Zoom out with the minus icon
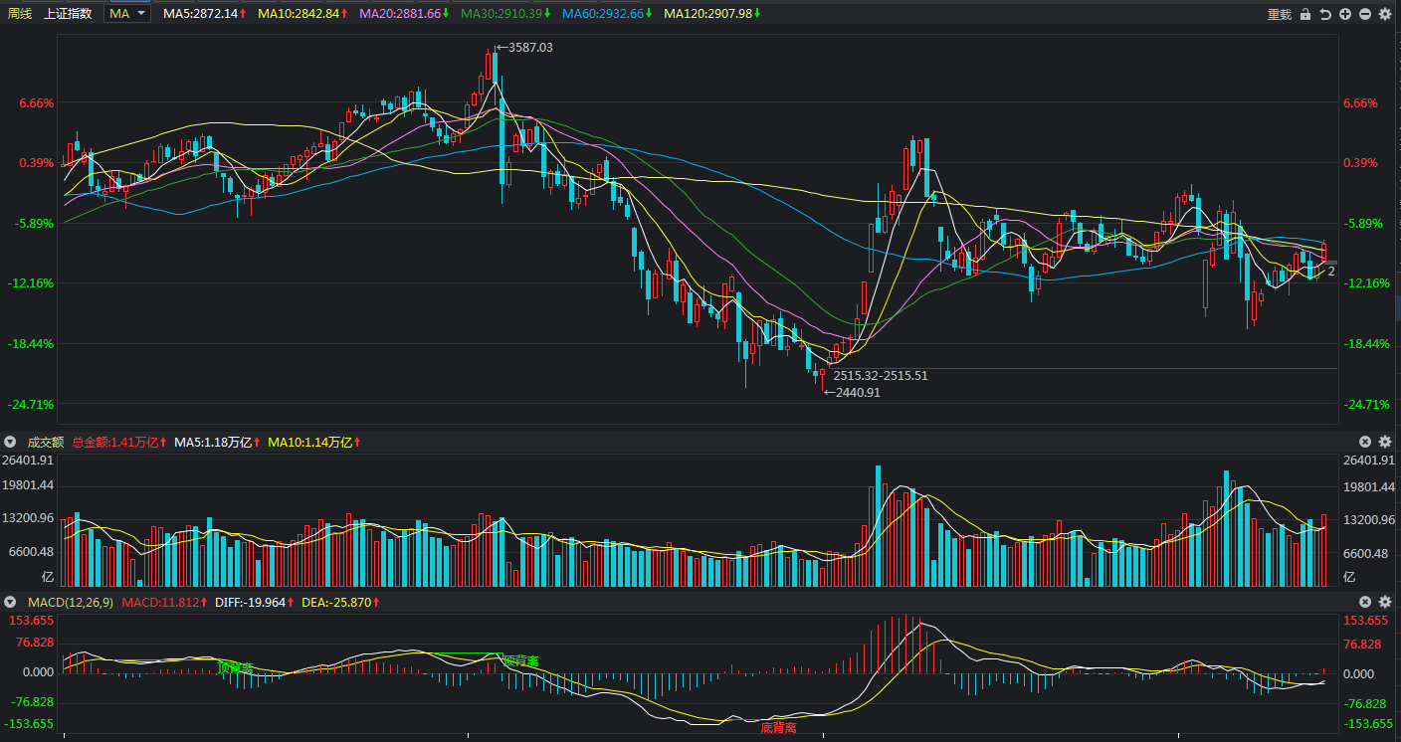The image size is (1401, 742). (x=1364, y=14)
